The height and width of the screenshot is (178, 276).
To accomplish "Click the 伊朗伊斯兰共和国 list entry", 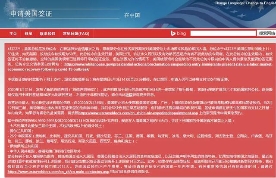I will [x=24, y=146].
